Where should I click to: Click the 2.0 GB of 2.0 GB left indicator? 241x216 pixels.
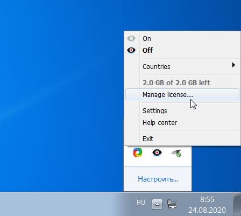pos(176,82)
